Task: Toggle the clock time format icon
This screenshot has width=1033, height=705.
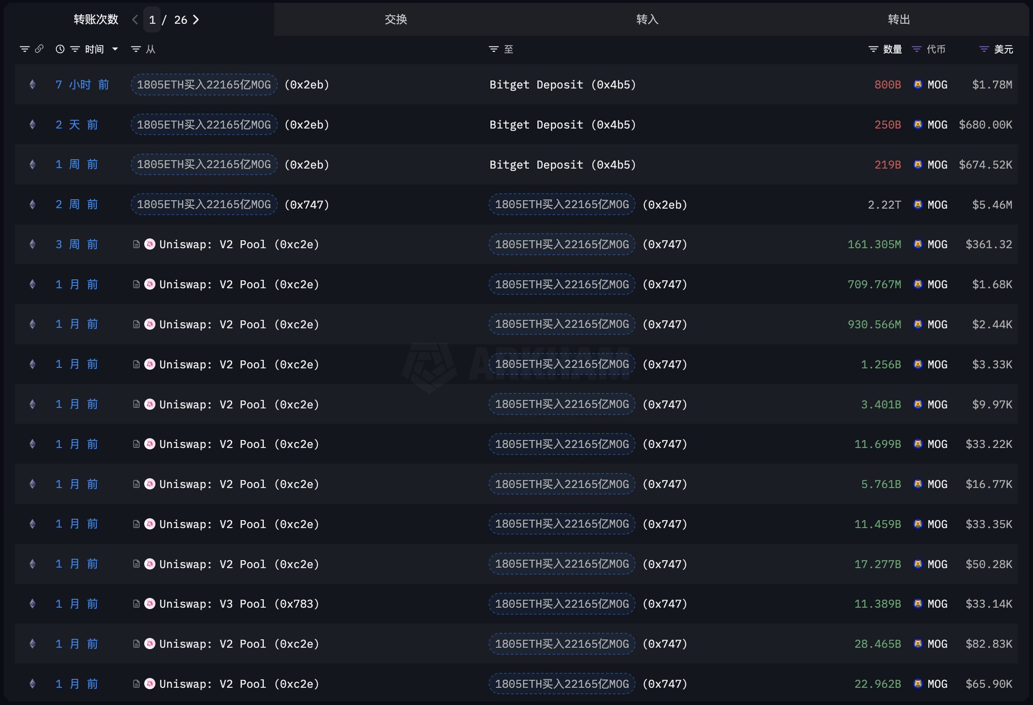Action: pos(60,49)
